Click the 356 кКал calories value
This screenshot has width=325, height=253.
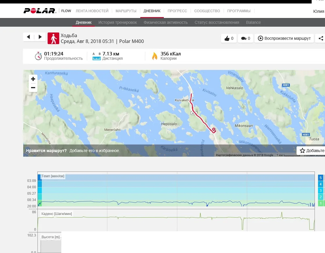pos(170,54)
